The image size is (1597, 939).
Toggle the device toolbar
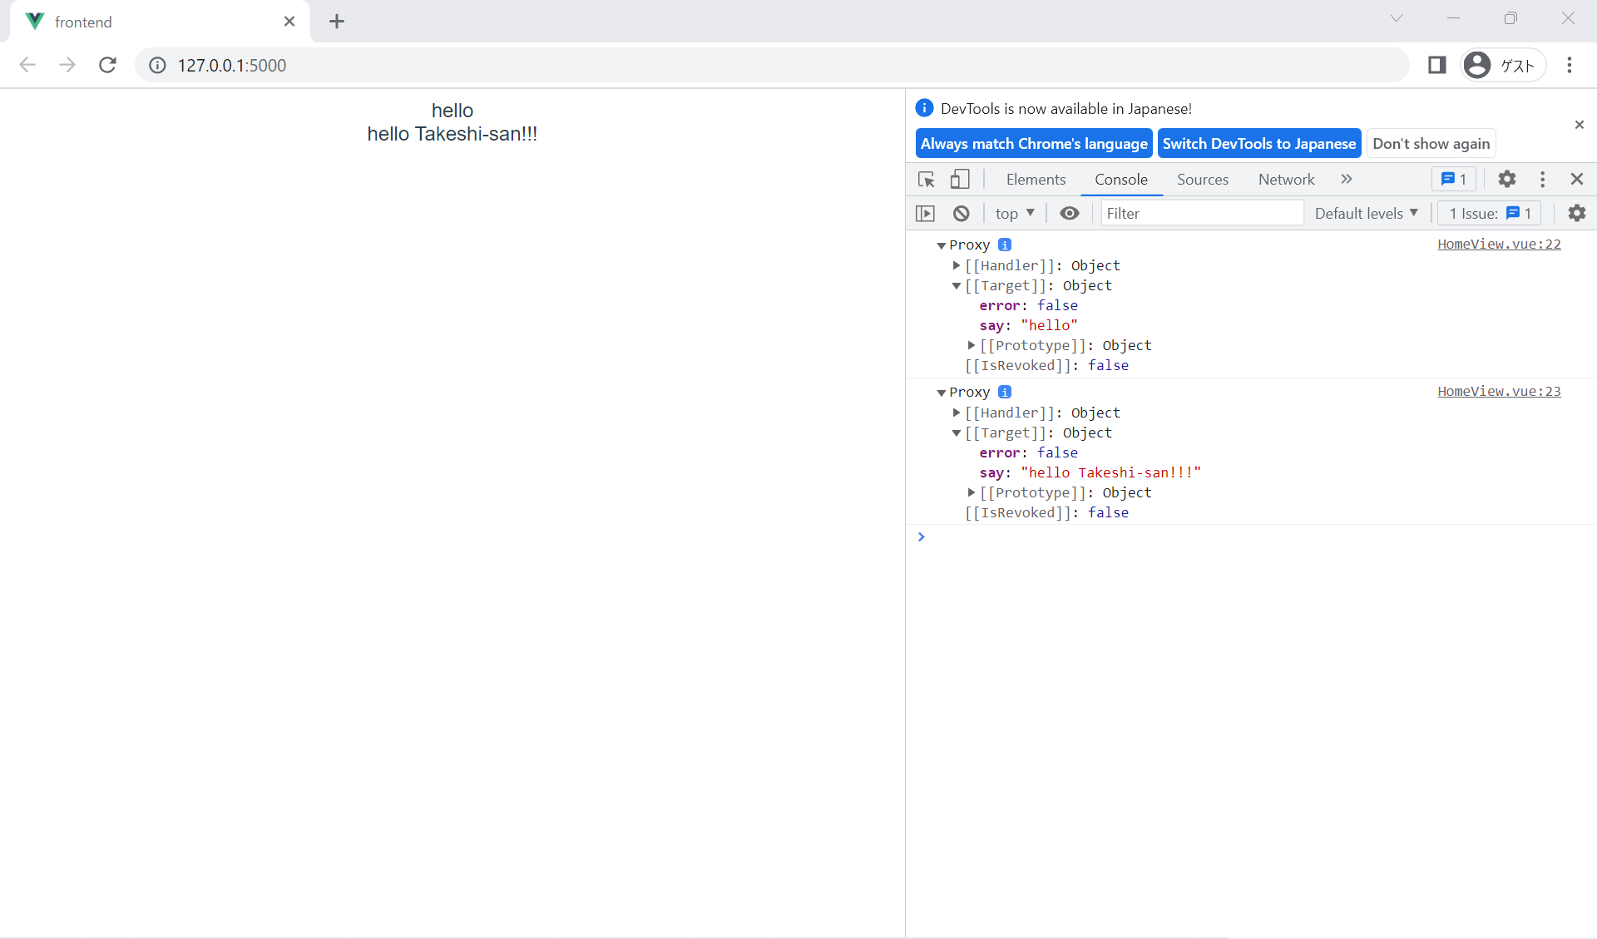click(961, 179)
